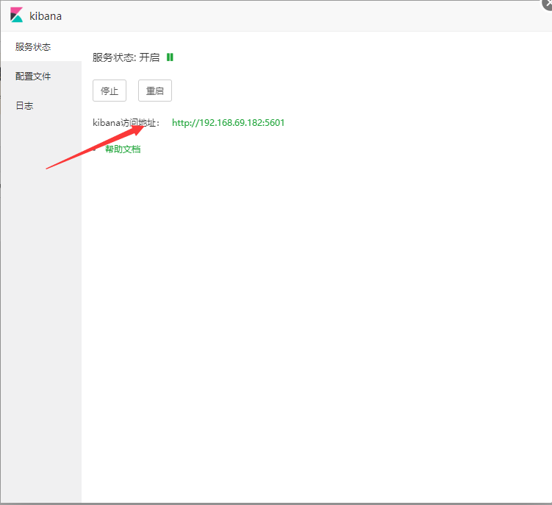Viewport: 552px width, 505px height.
Task: Click the green service running status icon
Action: pos(170,57)
